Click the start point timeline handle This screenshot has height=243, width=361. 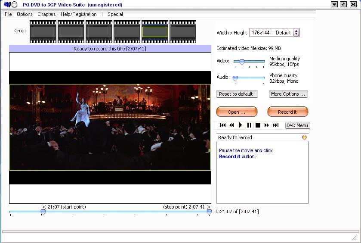[43, 212]
